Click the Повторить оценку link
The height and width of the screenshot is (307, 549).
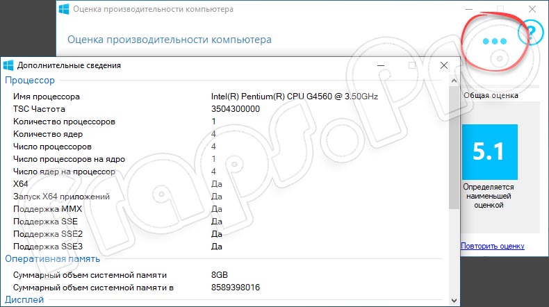pos(492,246)
